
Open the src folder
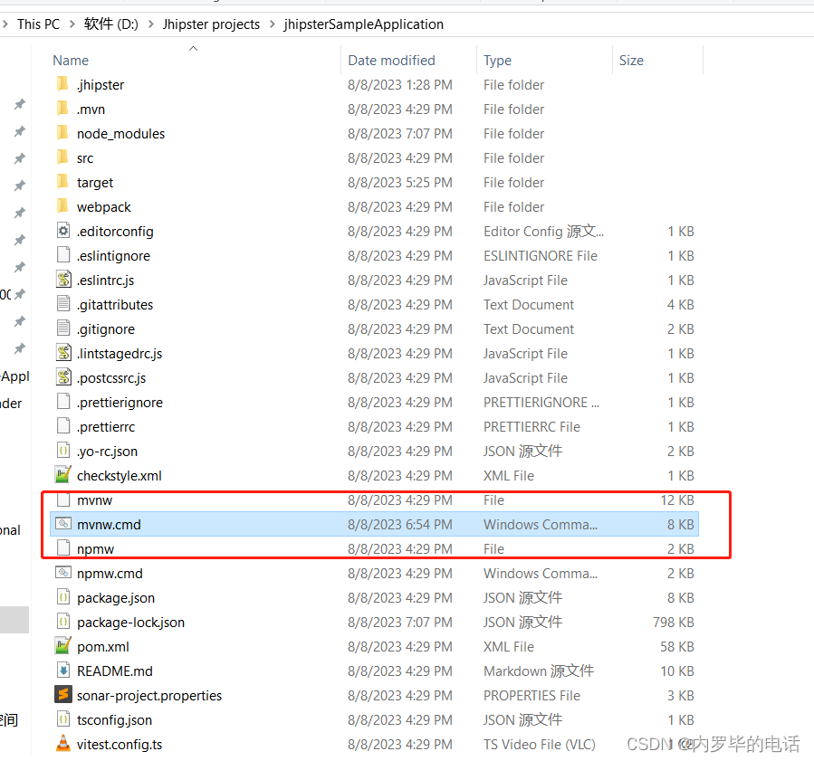click(x=84, y=157)
